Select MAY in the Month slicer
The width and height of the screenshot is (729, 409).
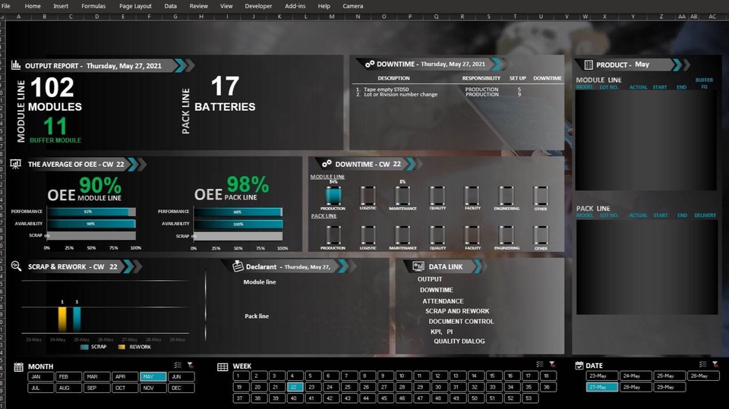(x=153, y=376)
